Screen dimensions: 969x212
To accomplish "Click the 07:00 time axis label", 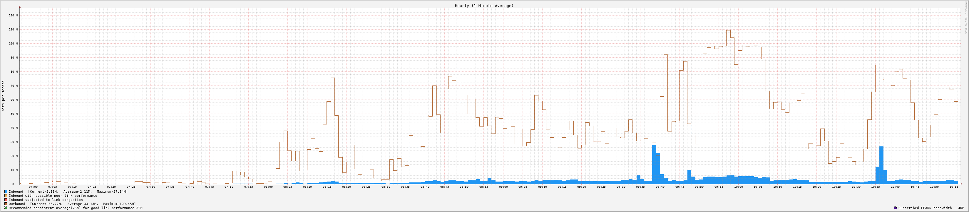I will pos(33,187).
